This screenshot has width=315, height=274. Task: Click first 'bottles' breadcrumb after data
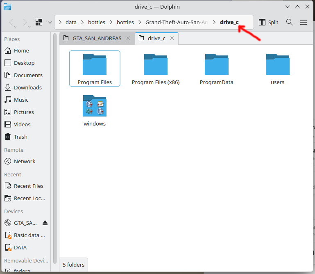click(x=97, y=22)
